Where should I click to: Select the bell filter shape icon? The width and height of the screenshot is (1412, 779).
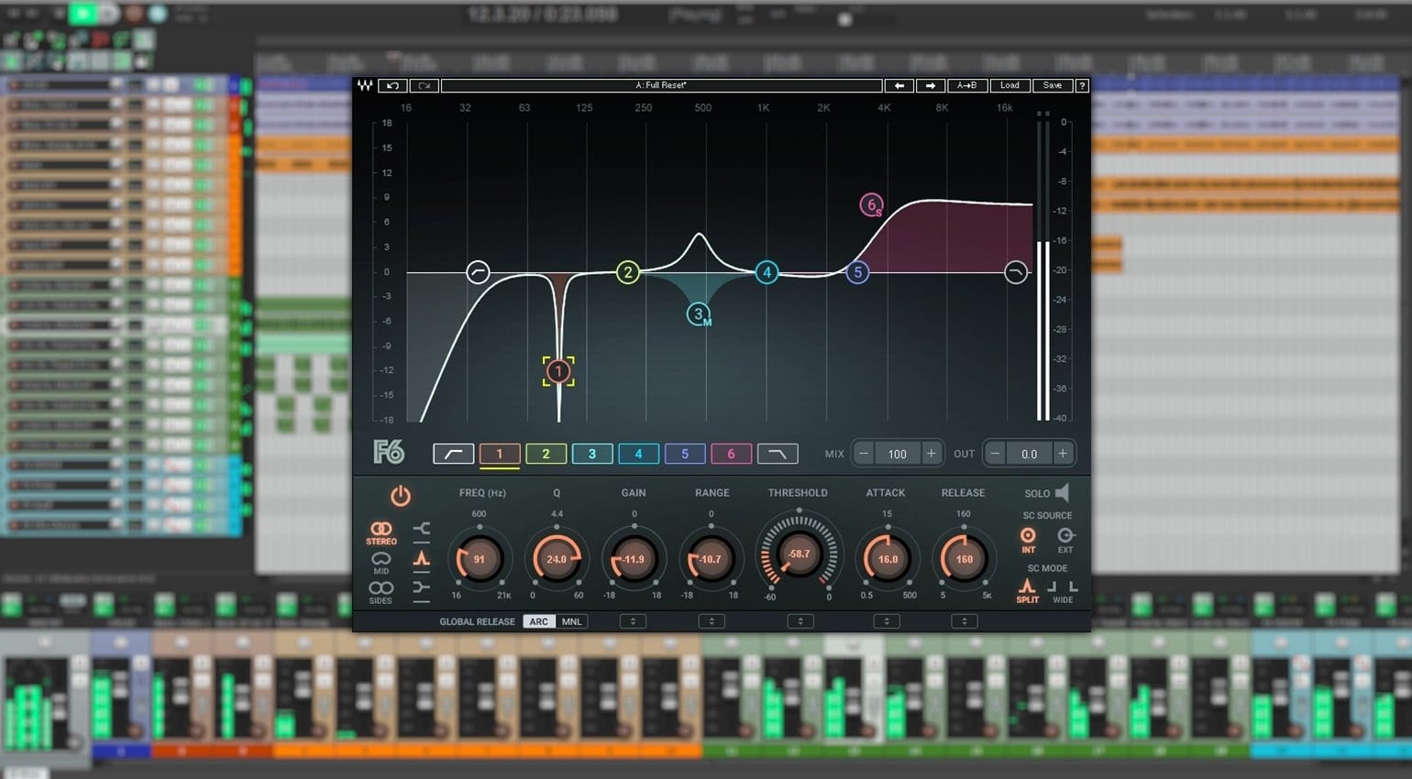click(422, 557)
